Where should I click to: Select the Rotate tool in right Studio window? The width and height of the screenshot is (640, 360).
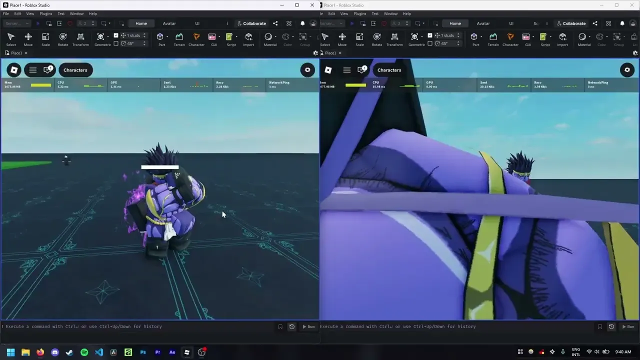click(377, 39)
